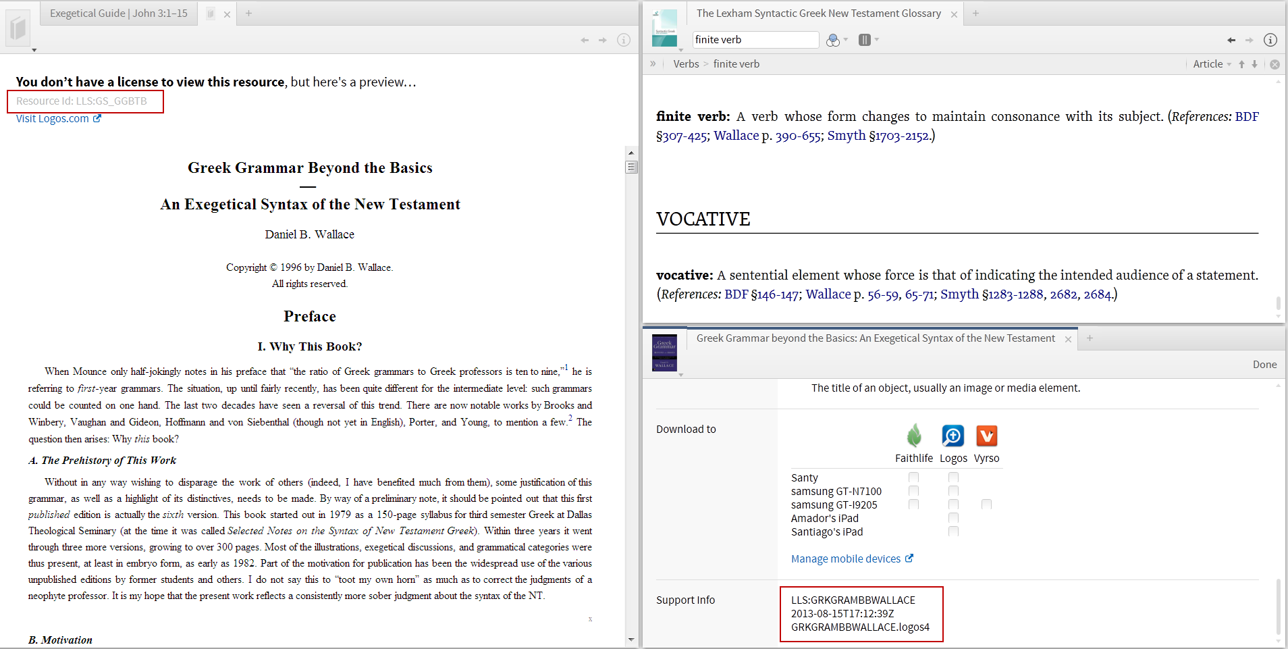Click the Glossary panel scrollbar thumb
1288x649 pixels.
tap(1279, 304)
